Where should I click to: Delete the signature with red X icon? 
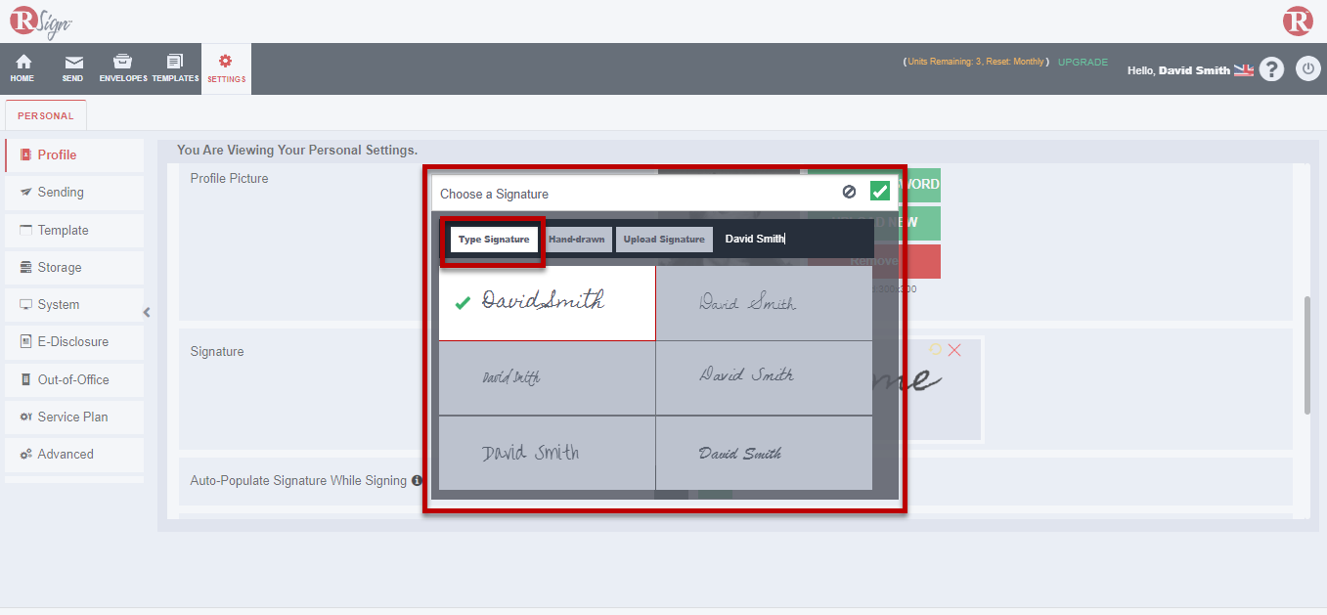[954, 349]
